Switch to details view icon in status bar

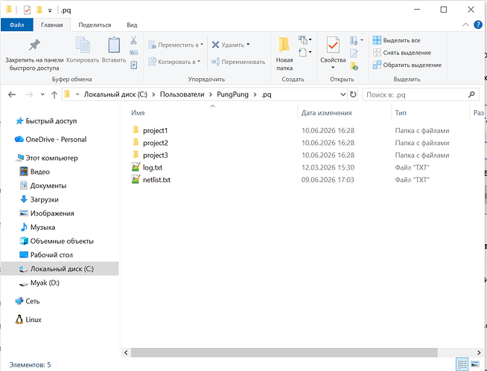(462, 364)
